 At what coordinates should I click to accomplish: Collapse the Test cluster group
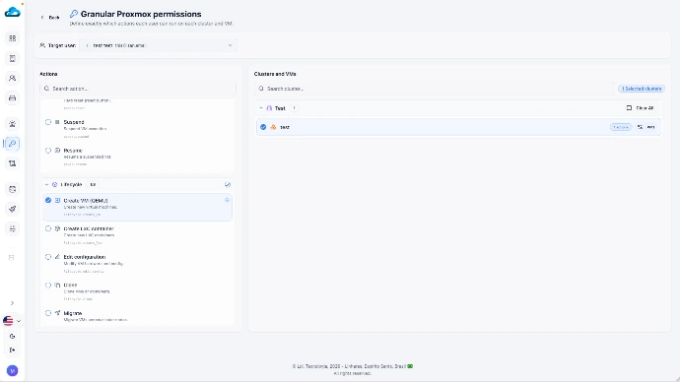261,108
